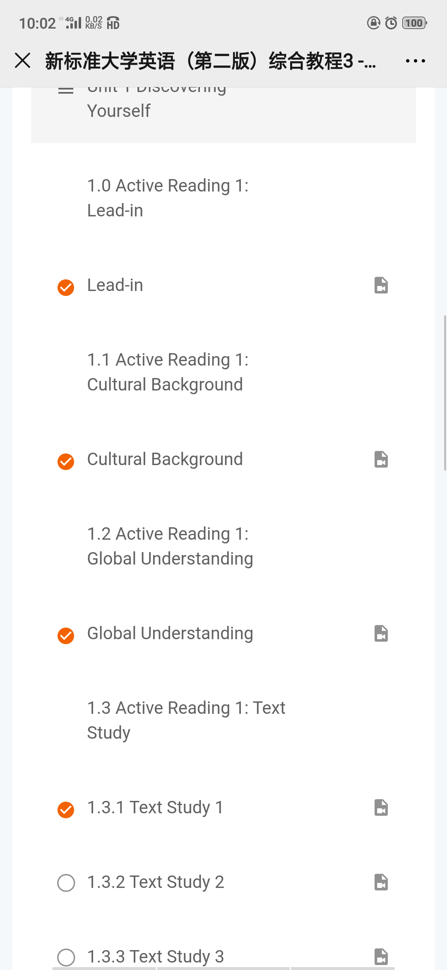
Task: Click document icon beside 1.3.1 Text Study 1
Action: 381,808
